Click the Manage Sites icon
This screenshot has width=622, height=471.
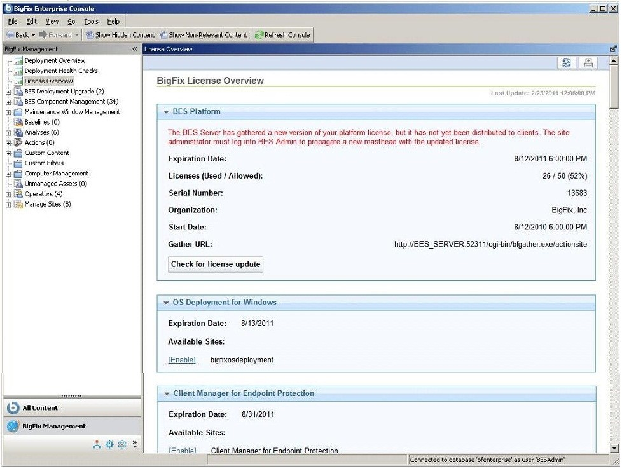[x=18, y=204]
